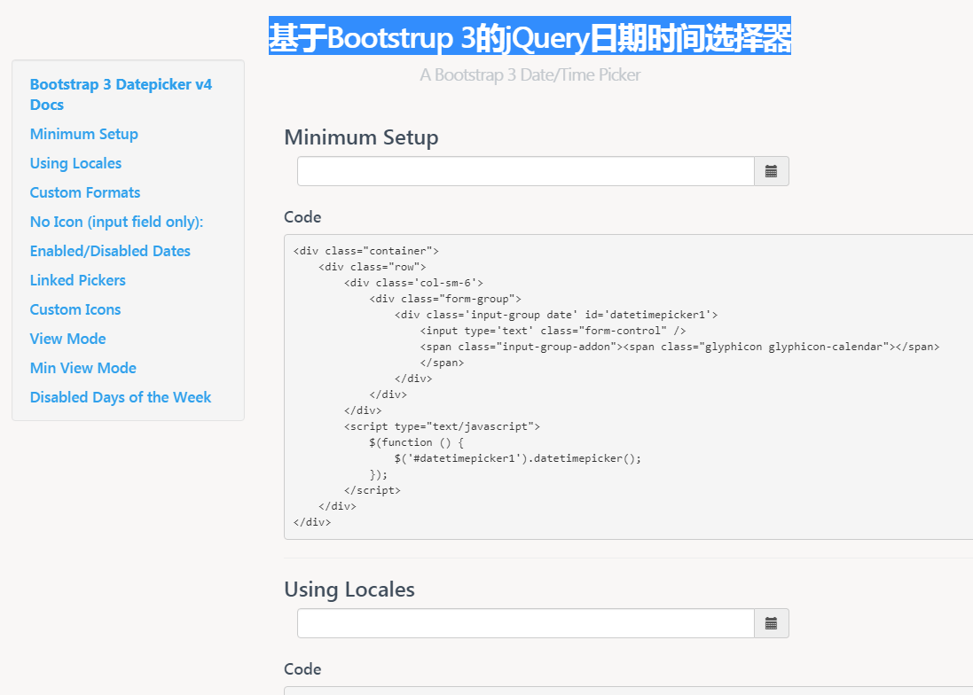Click code line '$(function () {'
Image resolution: width=973 pixels, height=695 pixels.
(x=416, y=442)
